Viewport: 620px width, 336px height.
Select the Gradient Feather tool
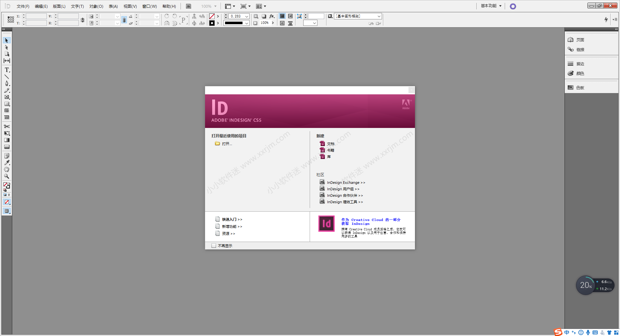[7, 147]
